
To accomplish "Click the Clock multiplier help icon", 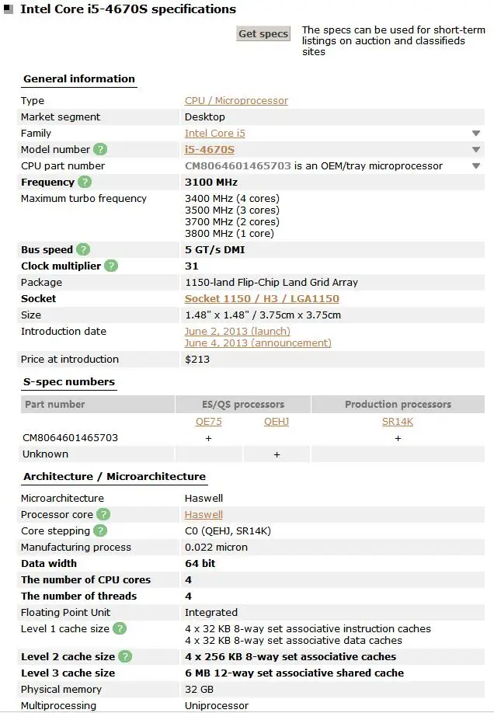I will (111, 266).
